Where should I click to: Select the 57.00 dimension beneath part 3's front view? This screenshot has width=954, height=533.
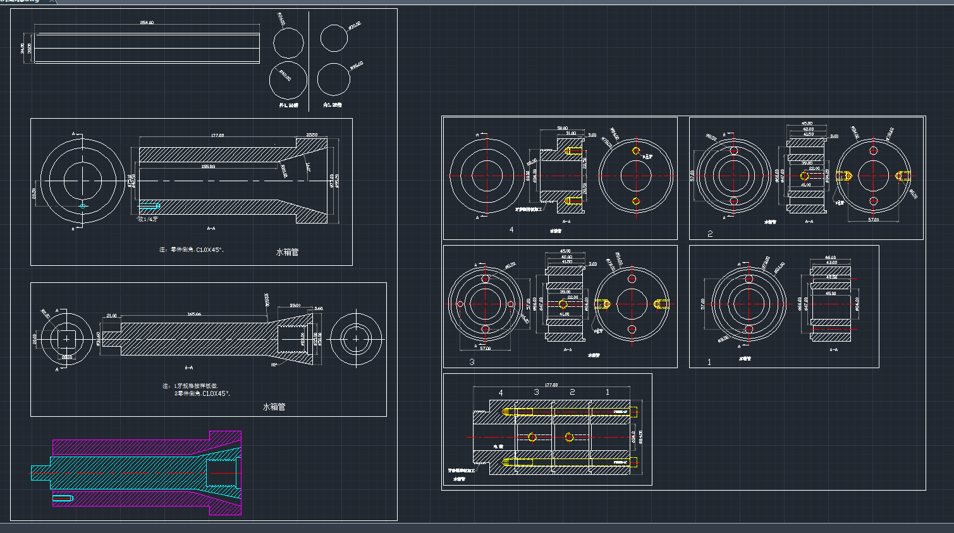click(485, 349)
